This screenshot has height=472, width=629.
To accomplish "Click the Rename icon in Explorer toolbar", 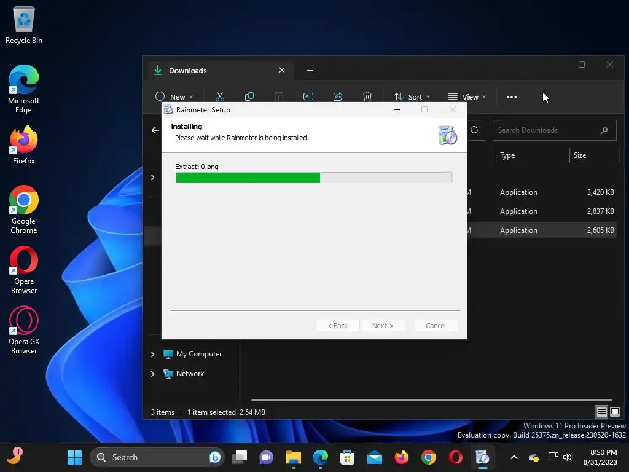I will (308, 96).
